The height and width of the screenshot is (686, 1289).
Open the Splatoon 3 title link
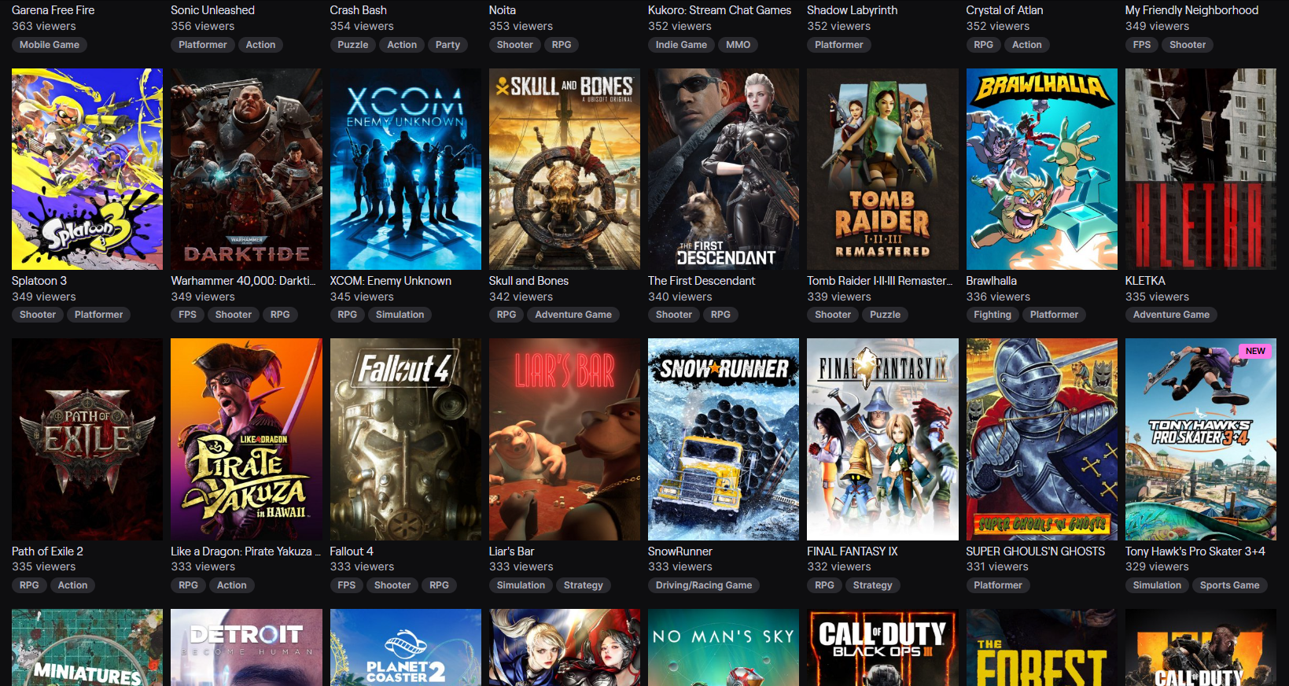[39, 281]
